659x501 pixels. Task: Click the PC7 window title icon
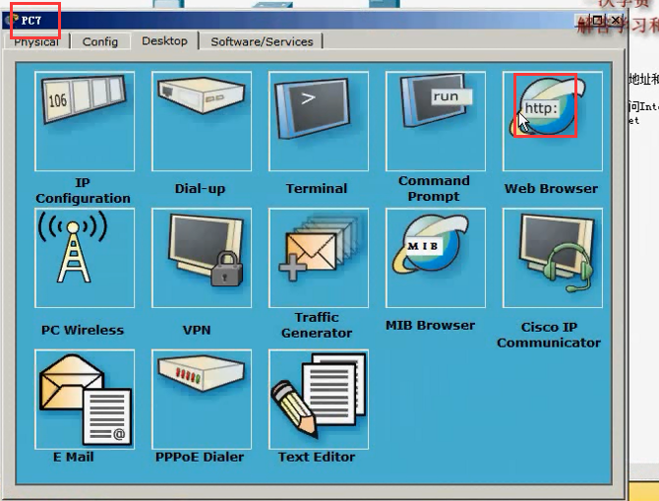[x=13, y=20]
